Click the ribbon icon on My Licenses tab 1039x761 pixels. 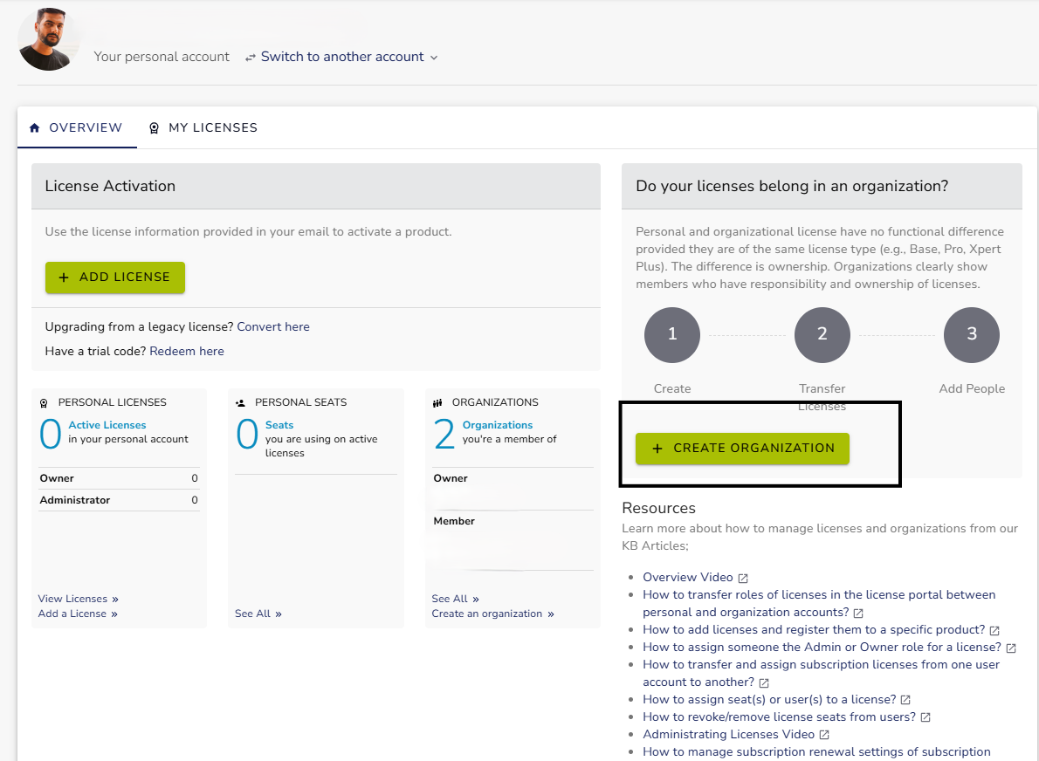coord(154,127)
